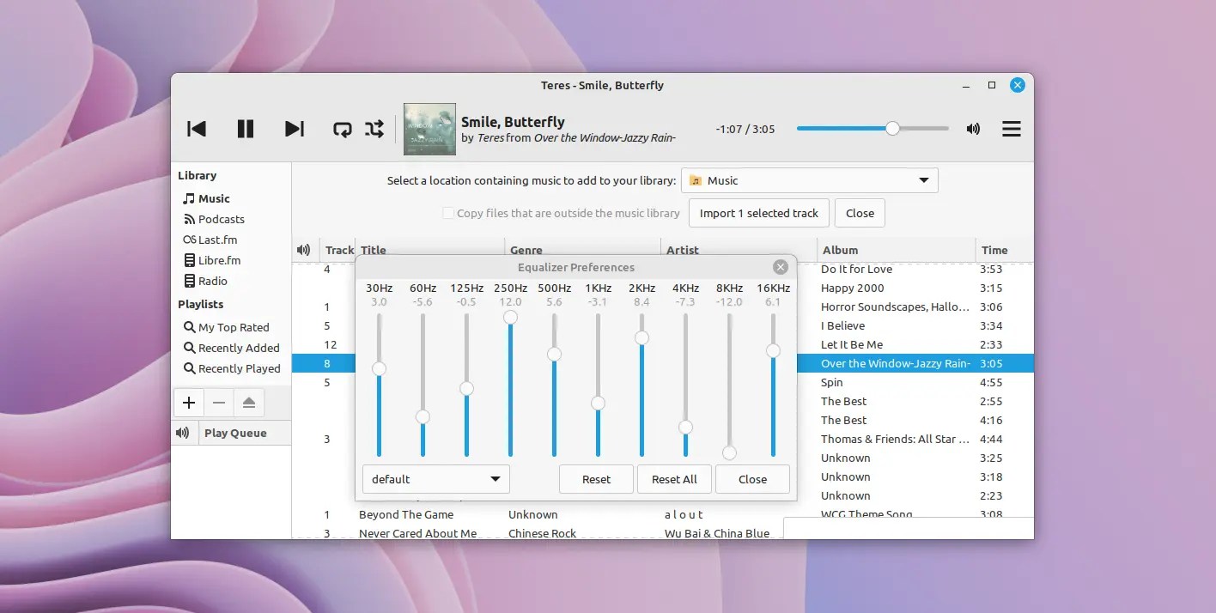The image size is (1216, 613).
Task: Click Reset All in Equalizer Preferences
Action: pyautogui.click(x=674, y=479)
